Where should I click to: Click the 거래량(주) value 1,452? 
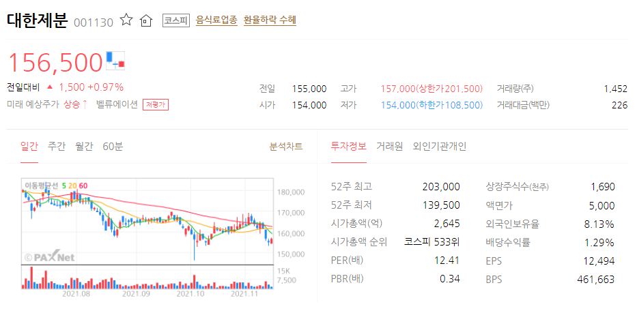(616, 89)
